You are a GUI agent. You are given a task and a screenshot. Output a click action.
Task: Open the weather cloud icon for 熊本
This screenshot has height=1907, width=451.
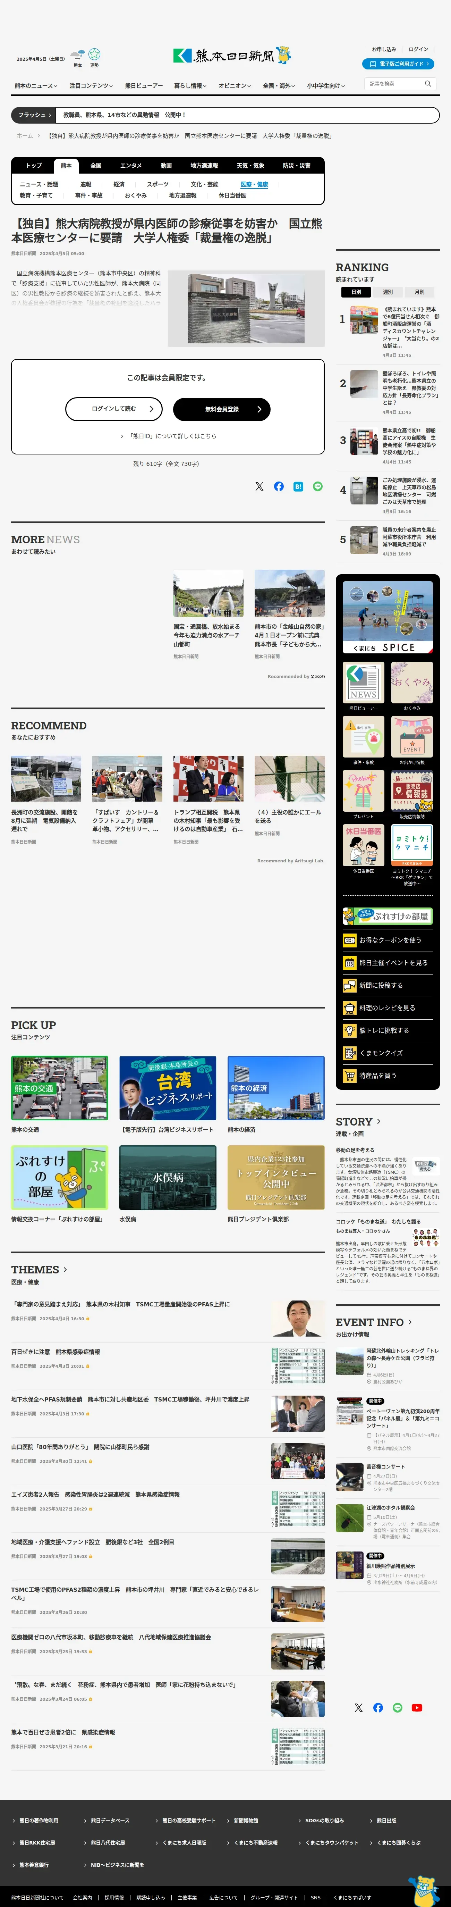tap(78, 55)
